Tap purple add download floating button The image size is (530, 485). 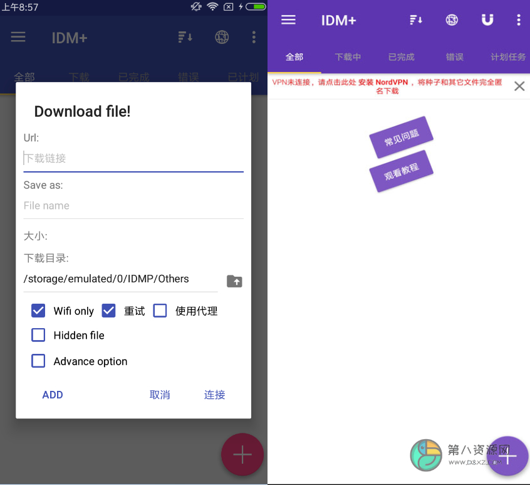tap(507, 456)
